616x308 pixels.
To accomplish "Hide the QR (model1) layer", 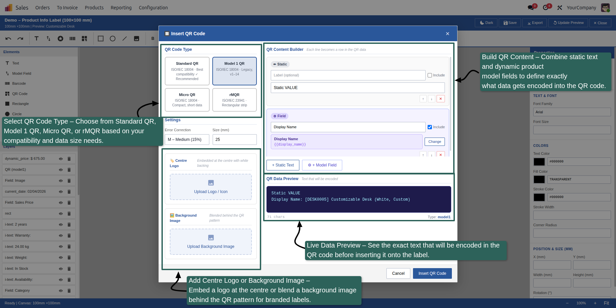I will click(x=61, y=170).
